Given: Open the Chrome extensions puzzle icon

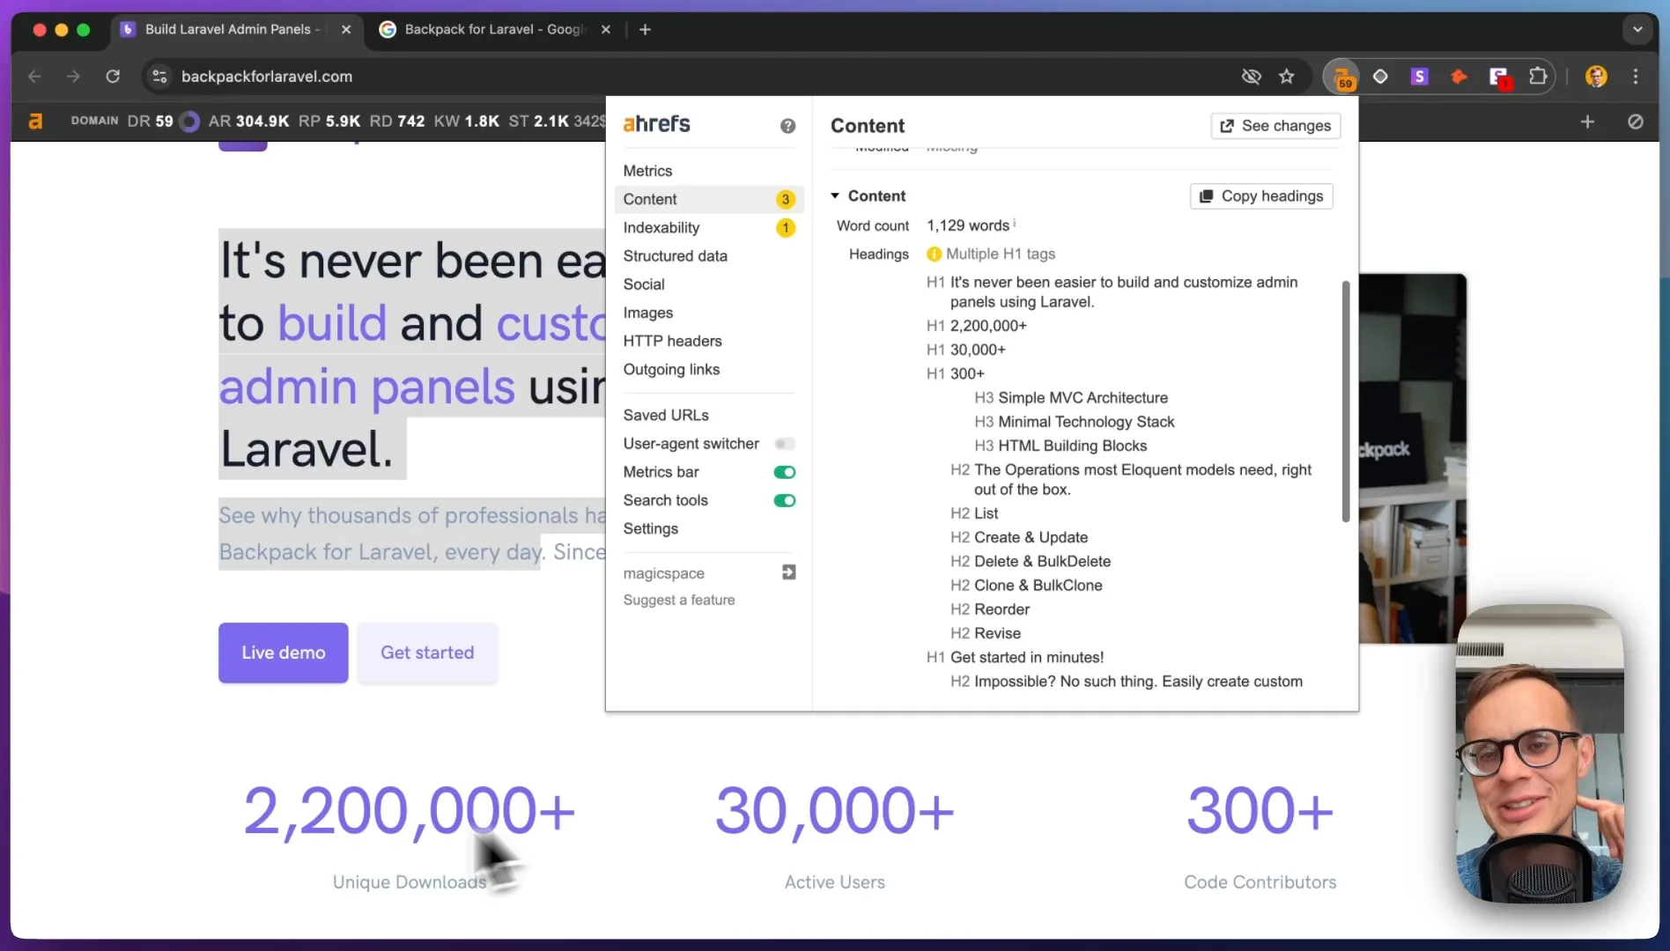Looking at the screenshot, I should coord(1538,77).
